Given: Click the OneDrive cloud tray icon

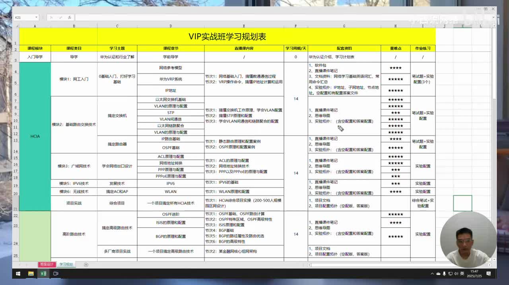Looking at the screenshot, I should (438, 274).
